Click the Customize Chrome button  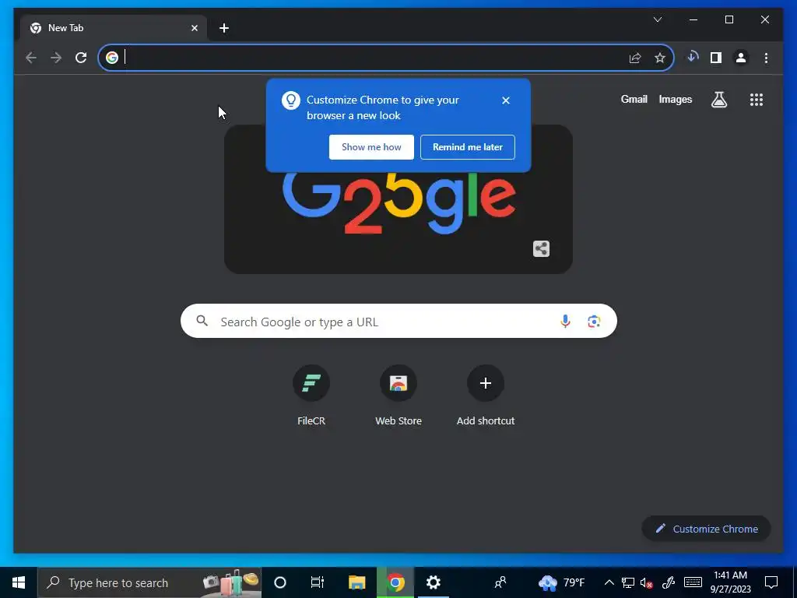706,529
